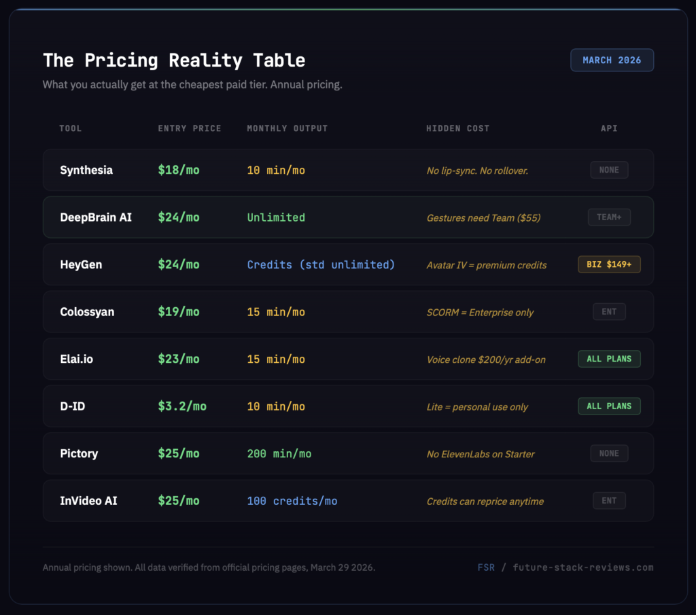Select the 100 credits/mo value for InVideo AI

coord(292,500)
